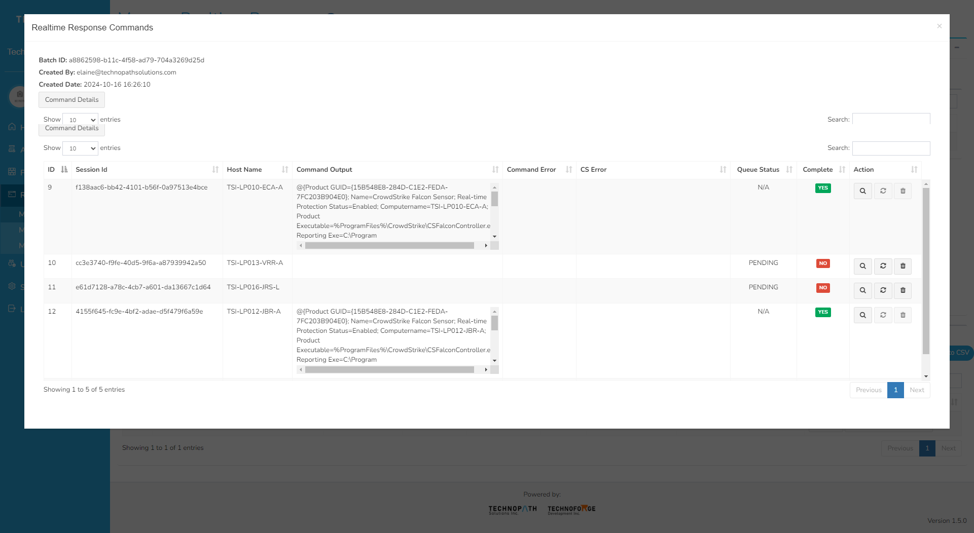Click refresh icon for session ID 10
The width and height of the screenshot is (974, 533).
[883, 266]
